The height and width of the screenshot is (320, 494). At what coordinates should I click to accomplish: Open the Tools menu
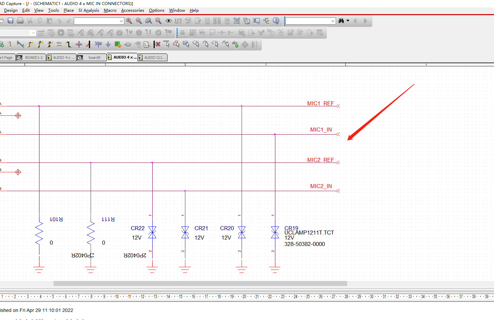53,10
